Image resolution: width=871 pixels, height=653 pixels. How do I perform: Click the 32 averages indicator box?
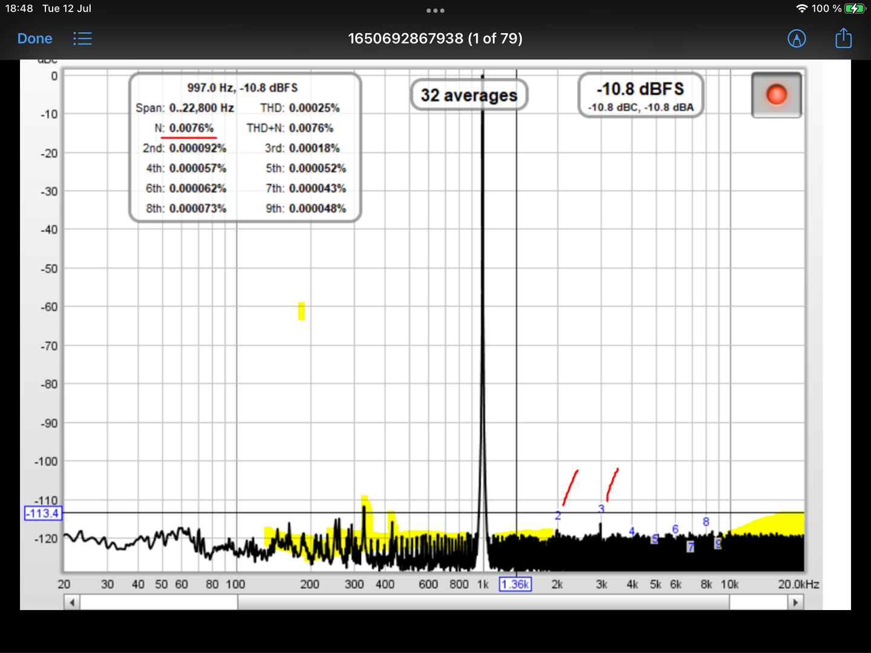[469, 95]
